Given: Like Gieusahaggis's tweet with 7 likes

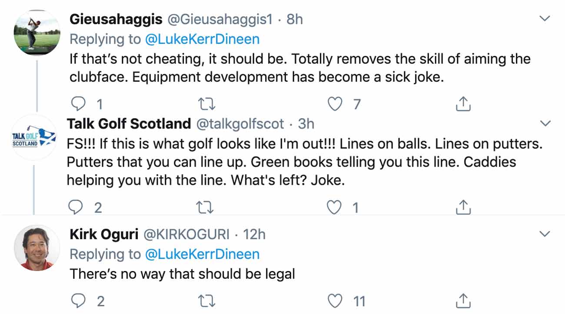Looking at the screenshot, I should click(336, 104).
